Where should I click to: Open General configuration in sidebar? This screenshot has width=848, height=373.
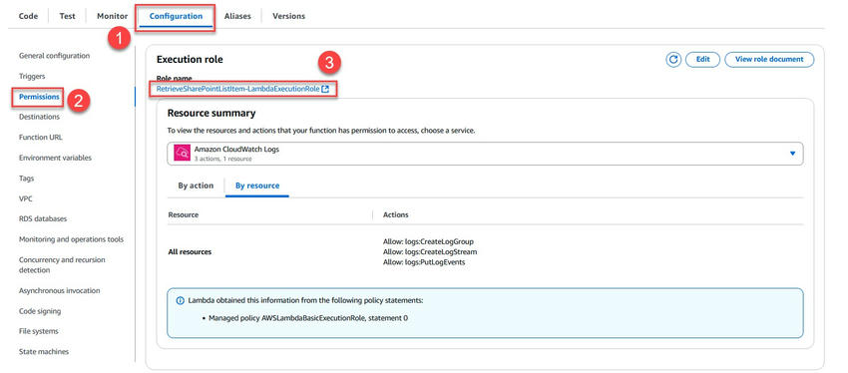tap(54, 56)
